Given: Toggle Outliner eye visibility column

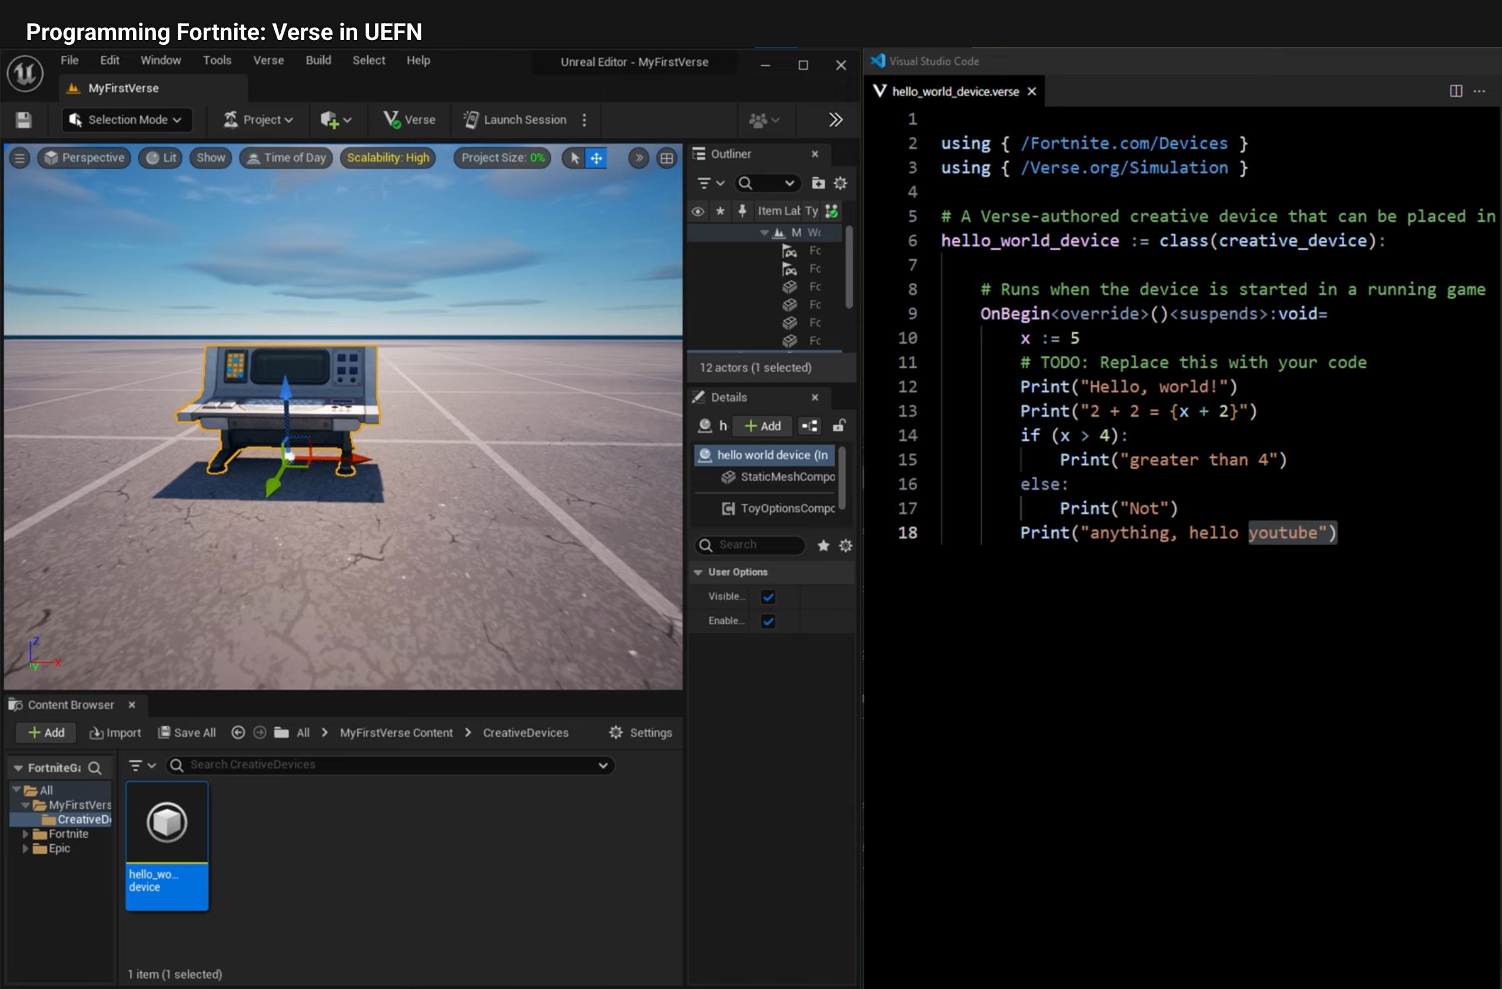Looking at the screenshot, I should [697, 211].
